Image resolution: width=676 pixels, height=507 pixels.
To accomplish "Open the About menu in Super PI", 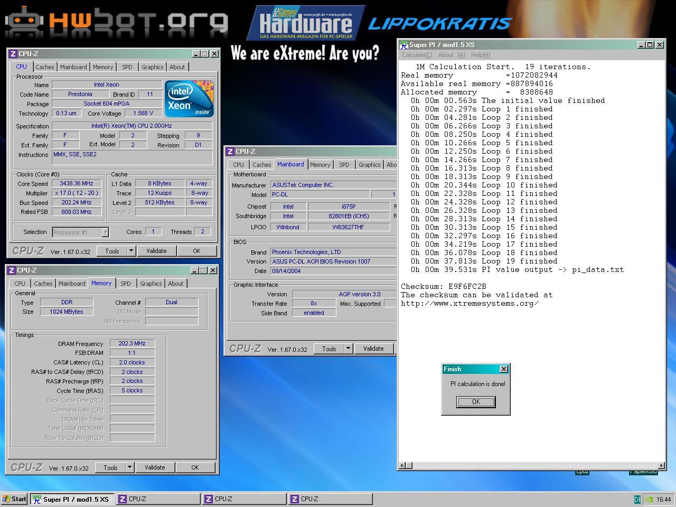I will click(x=451, y=55).
